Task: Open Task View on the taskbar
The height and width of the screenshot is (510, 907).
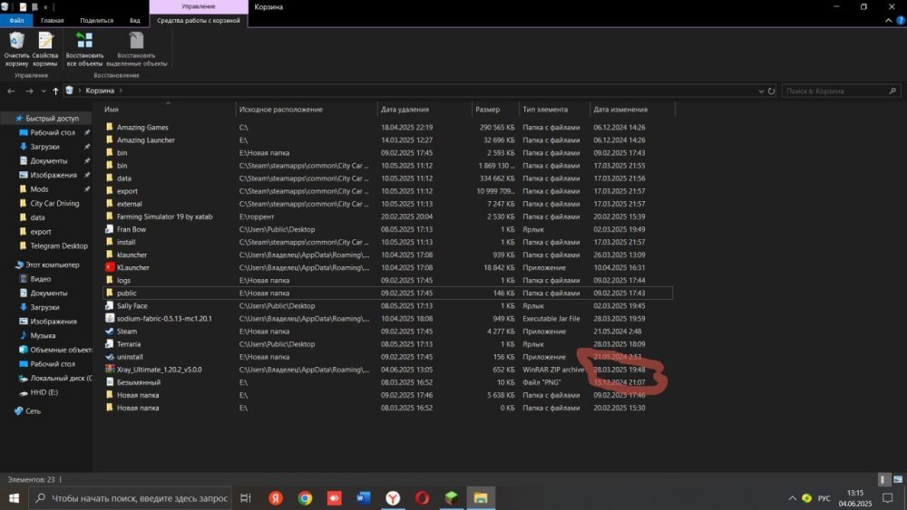Action: pyautogui.click(x=246, y=498)
